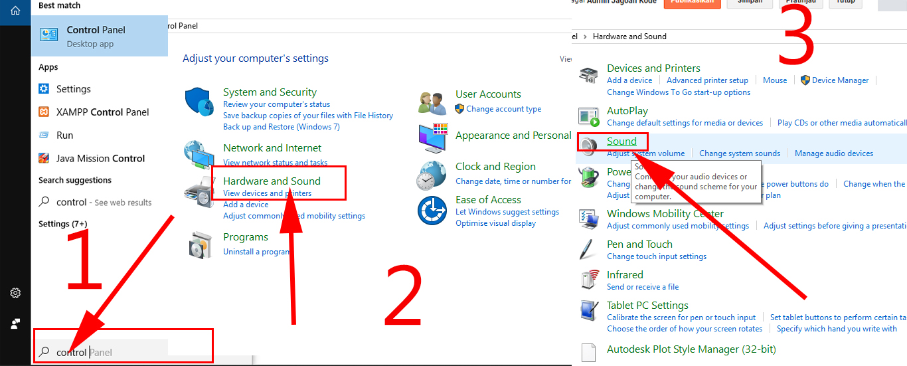Open Control Panel best match result
Image resolution: width=907 pixels, height=366 pixels.
point(99,36)
